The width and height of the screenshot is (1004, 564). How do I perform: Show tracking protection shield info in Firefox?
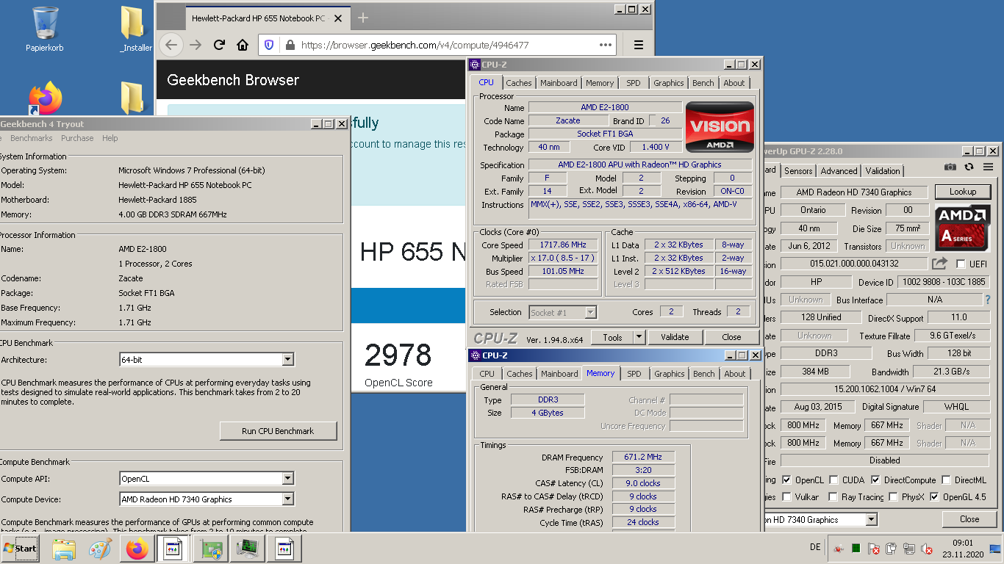(269, 45)
